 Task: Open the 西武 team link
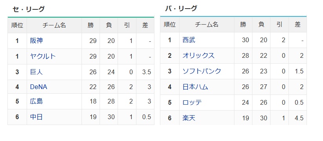(x=189, y=40)
